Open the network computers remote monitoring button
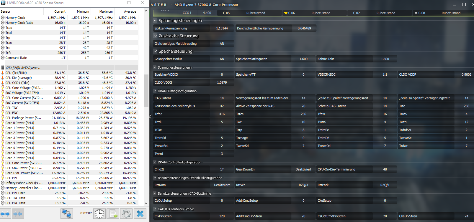This screenshot has width=474, height=222. 67,214
